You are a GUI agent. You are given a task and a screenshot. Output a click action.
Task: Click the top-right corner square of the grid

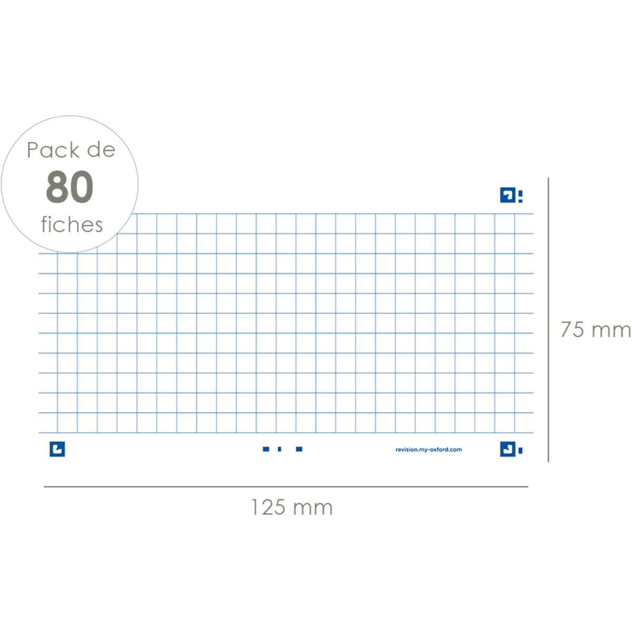524,224
